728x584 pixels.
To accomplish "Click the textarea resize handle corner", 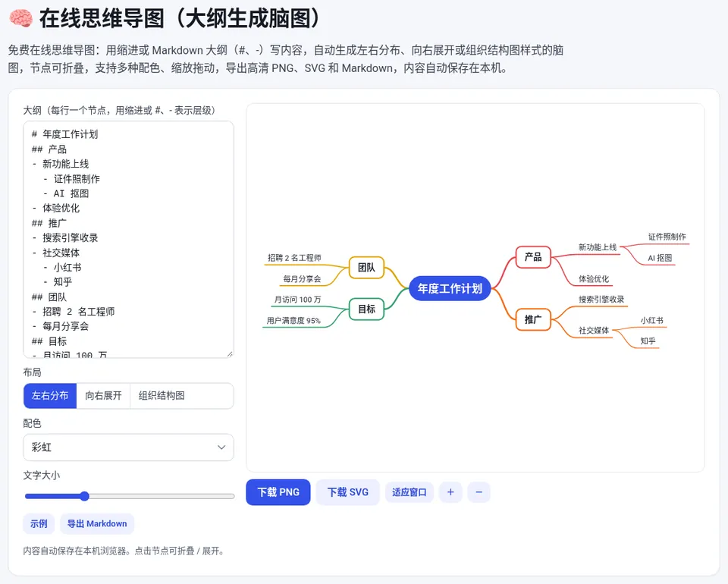I will 230,353.
